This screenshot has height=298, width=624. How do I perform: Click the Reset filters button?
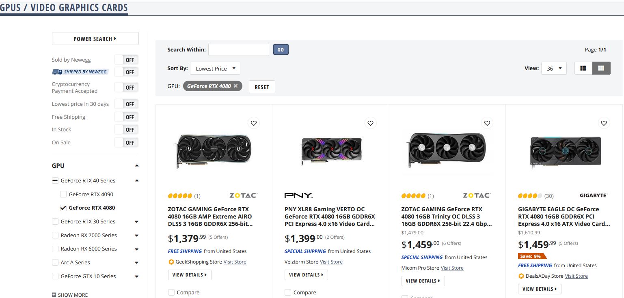(x=262, y=87)
